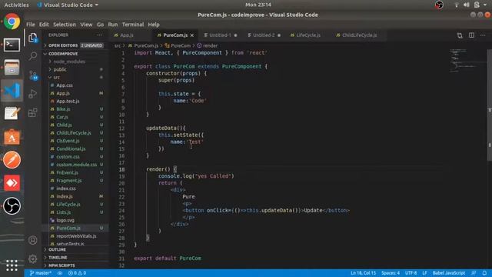This screenshot has height=277, width=492.
Task: Open the Source Control view
Action: (x=32, y=75)
